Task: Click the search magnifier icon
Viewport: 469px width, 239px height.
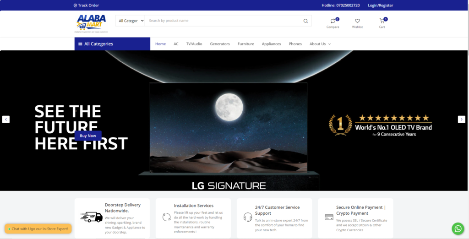Action: click(305, 21)
